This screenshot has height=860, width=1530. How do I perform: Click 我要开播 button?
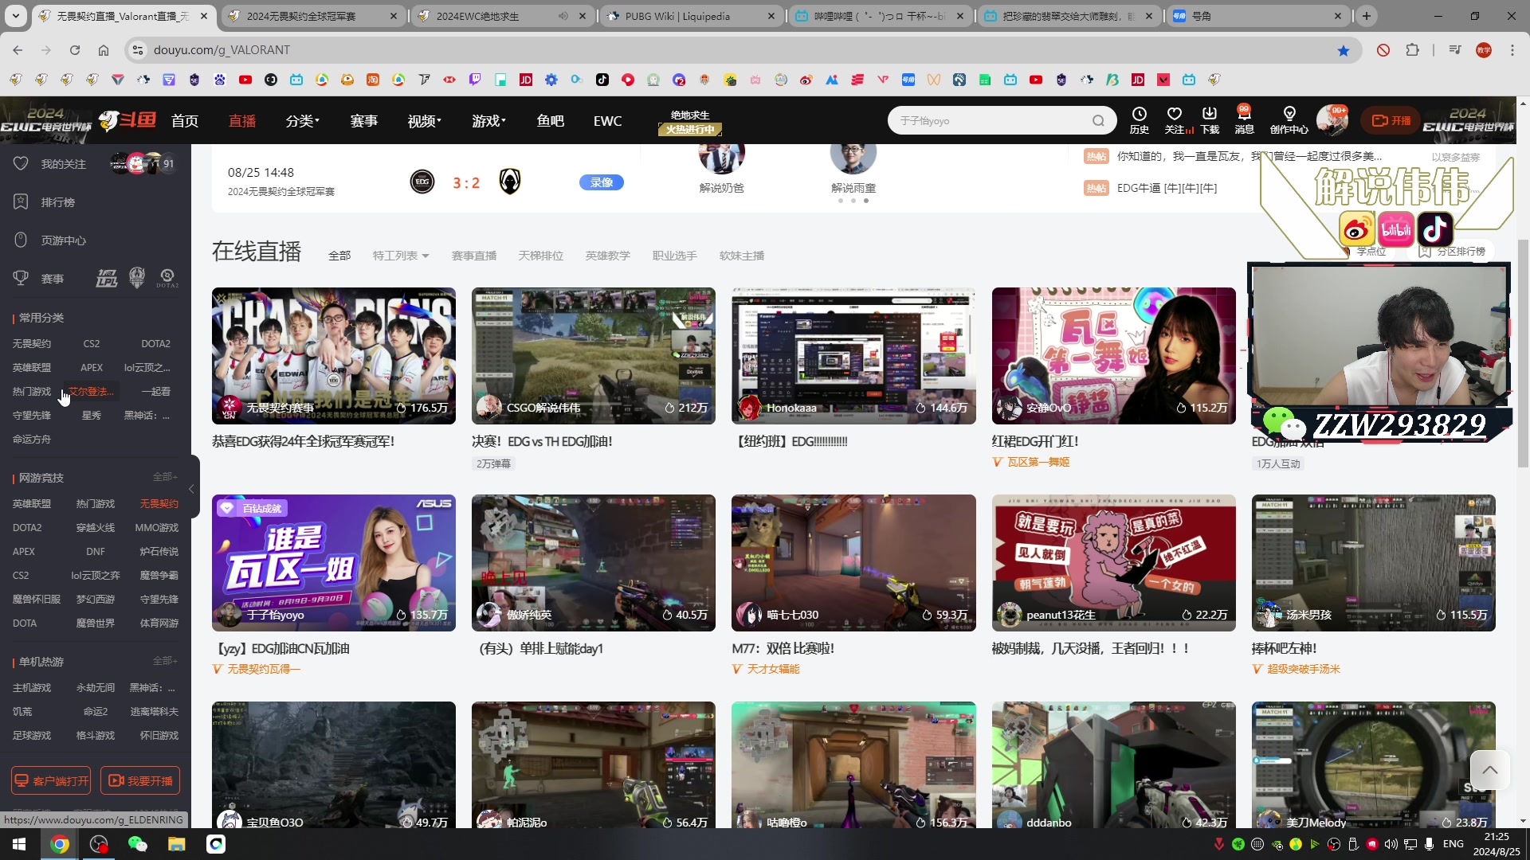pyautogui.click(x=140, y=780)
